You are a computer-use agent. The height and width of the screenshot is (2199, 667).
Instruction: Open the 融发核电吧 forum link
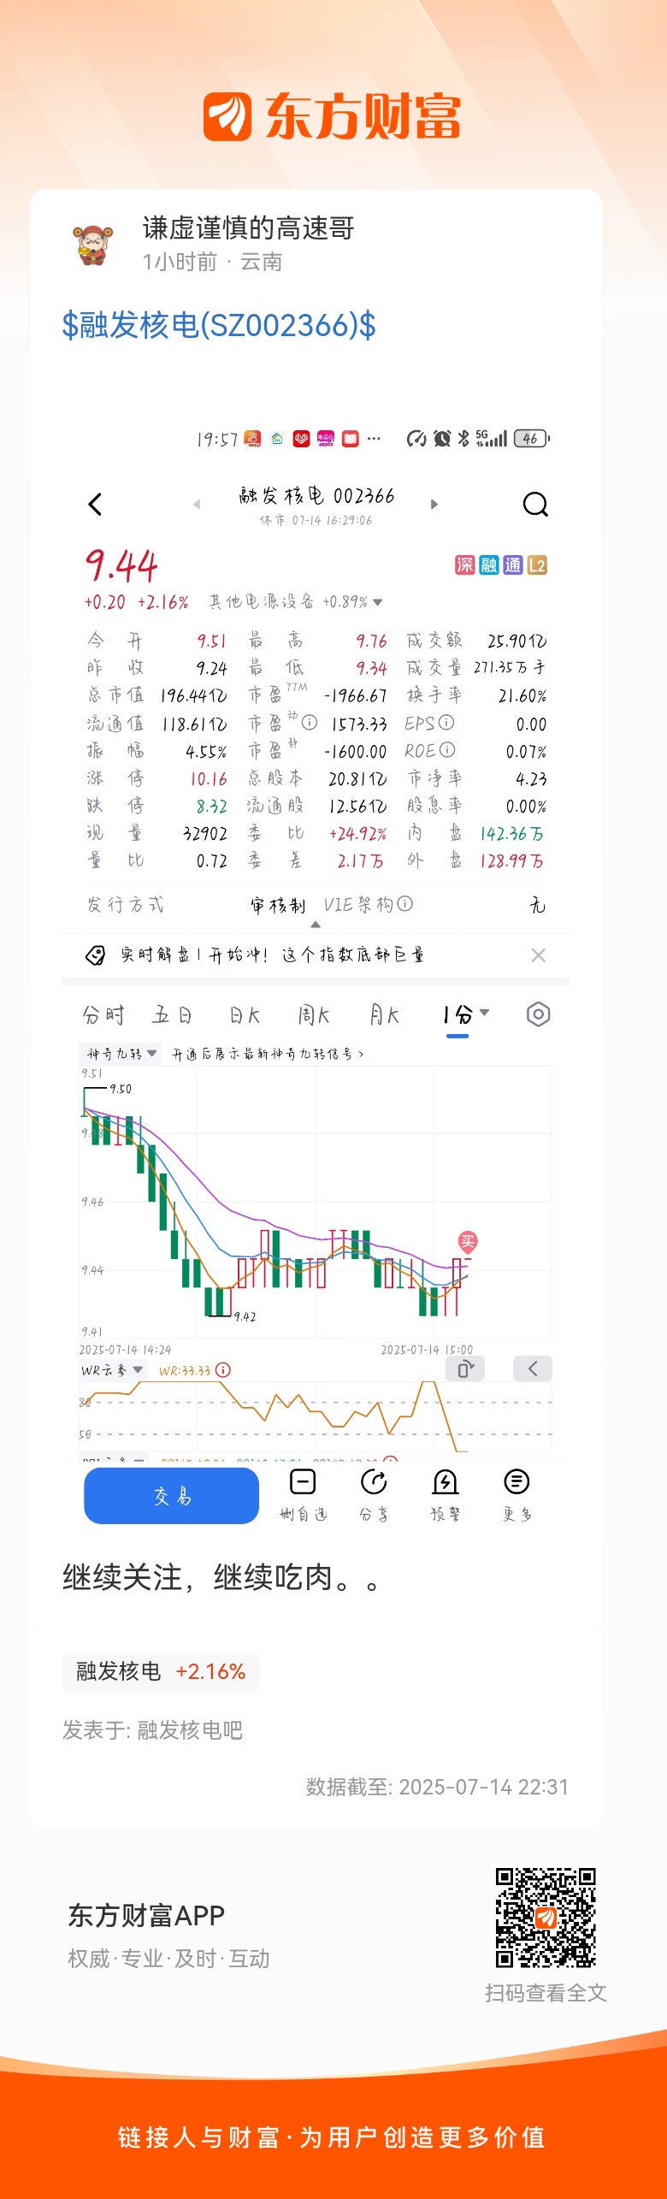(x=190, y=1730)
